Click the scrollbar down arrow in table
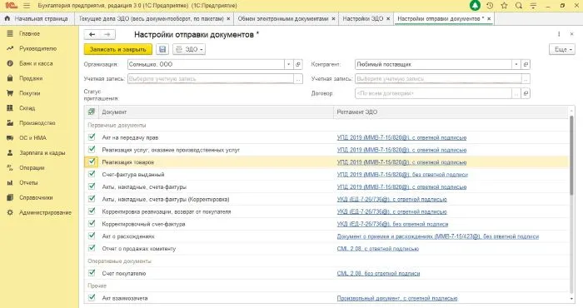The image size is (583, 308). [x=571, y=299]
